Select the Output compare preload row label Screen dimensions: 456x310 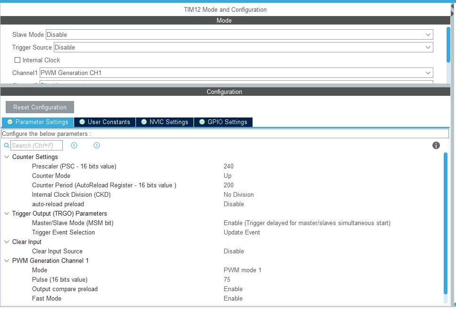tap(65, 289)
